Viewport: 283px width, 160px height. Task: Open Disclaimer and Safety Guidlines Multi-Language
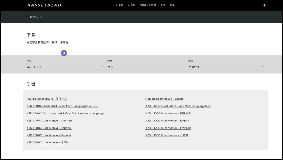pos(66,113)
